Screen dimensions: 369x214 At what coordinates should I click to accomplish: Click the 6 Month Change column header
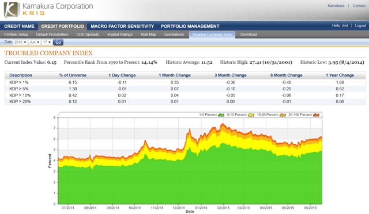click(x=286, y=75)
